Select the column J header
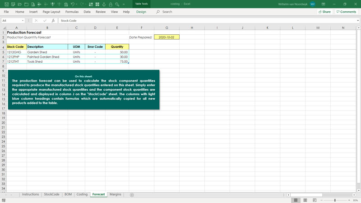This screenshot has width=361, height=203. click(242, 28)
